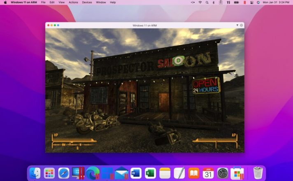Open Microsoft Edge in the dock
Screen dimensions: 293x181
92,173
